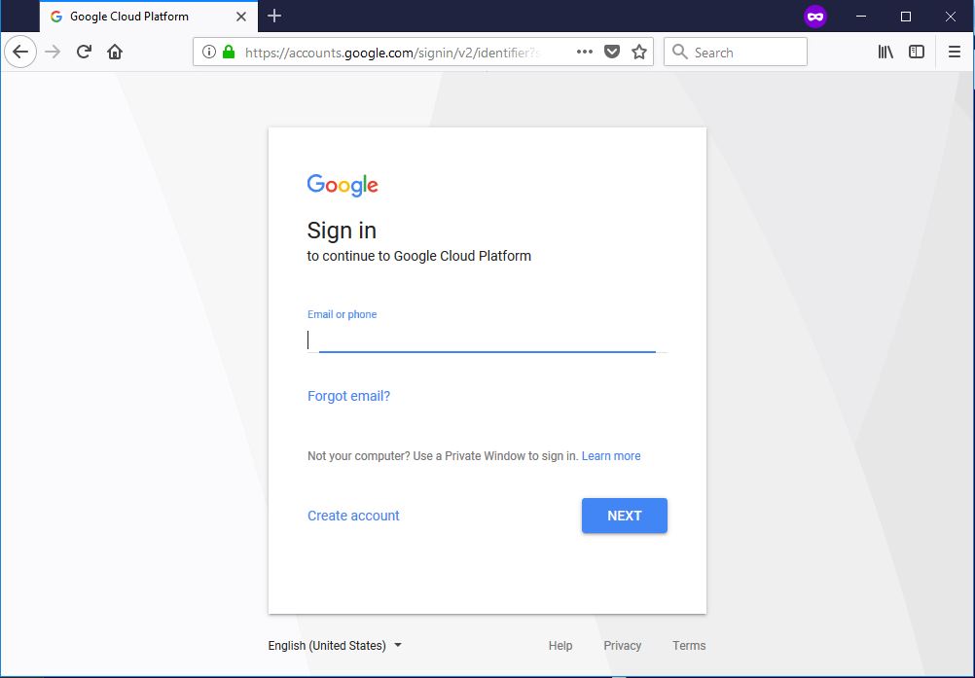Click the Forgot email? link
The height and width of the screenshot is (678, 975).
click(348, 396)
